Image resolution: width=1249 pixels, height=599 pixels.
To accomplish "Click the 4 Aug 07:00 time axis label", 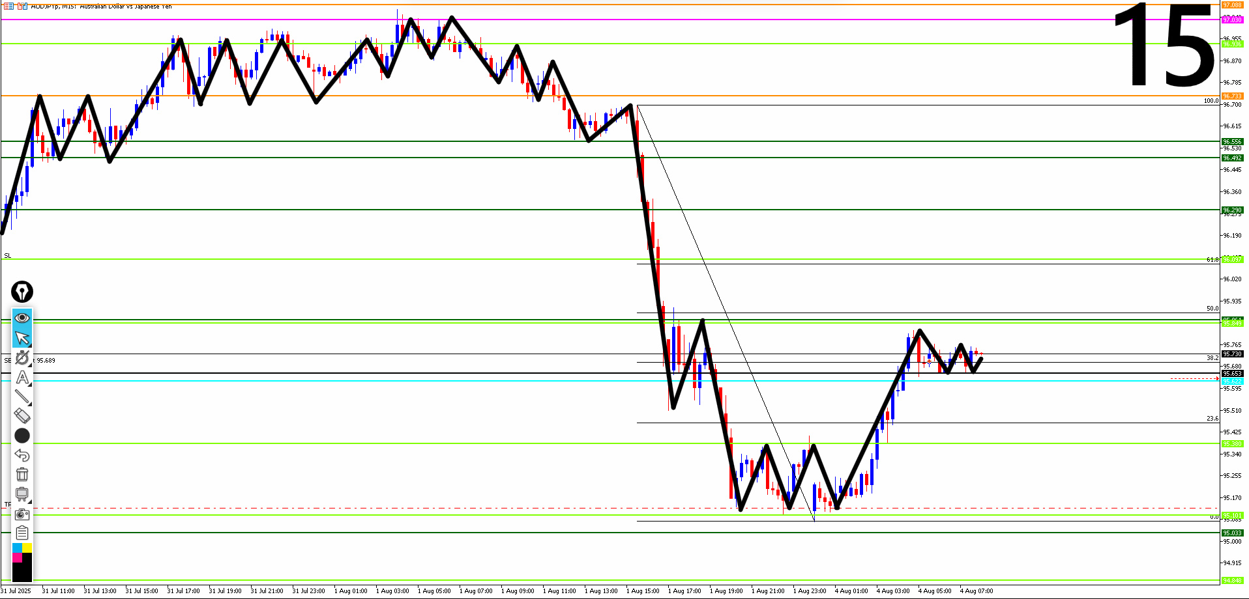I will coord(976,591).
